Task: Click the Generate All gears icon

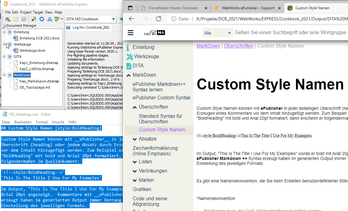Action: (x=49, y=19)
